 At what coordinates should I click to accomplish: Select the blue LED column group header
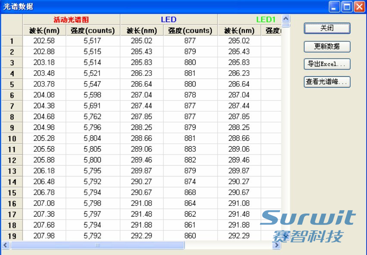[168, 19]
